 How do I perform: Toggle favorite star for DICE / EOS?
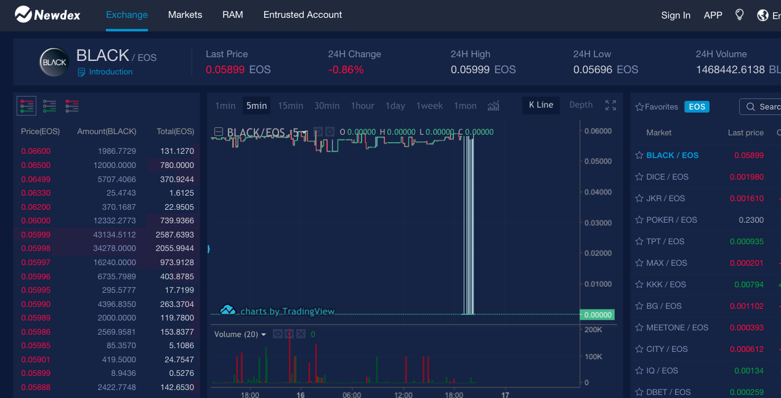tap(639, 177)
